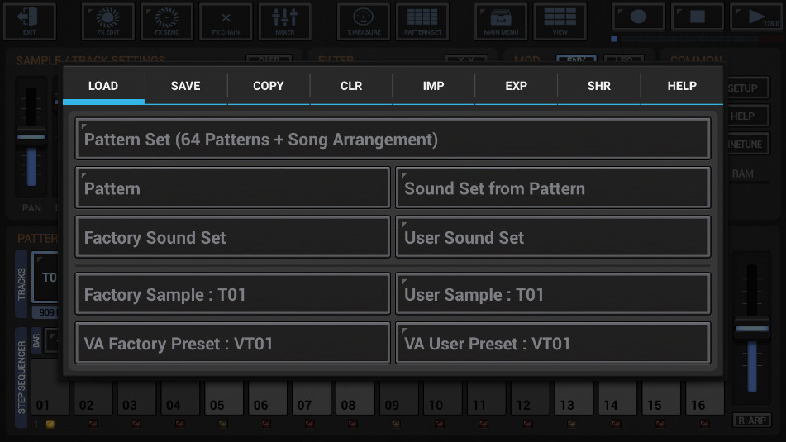Toggle step 12 in the step sequencer

click(x=522, y=398)
